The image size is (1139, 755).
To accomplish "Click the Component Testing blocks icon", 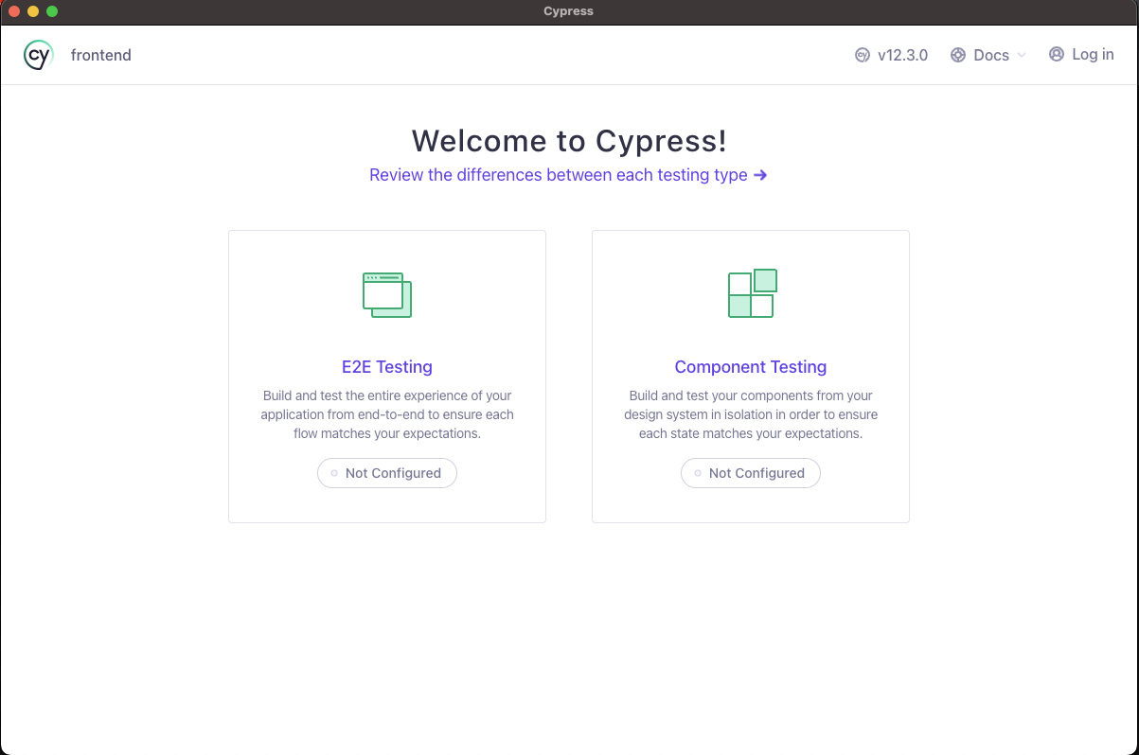I will pyautogui.click(x=752, y=293).
